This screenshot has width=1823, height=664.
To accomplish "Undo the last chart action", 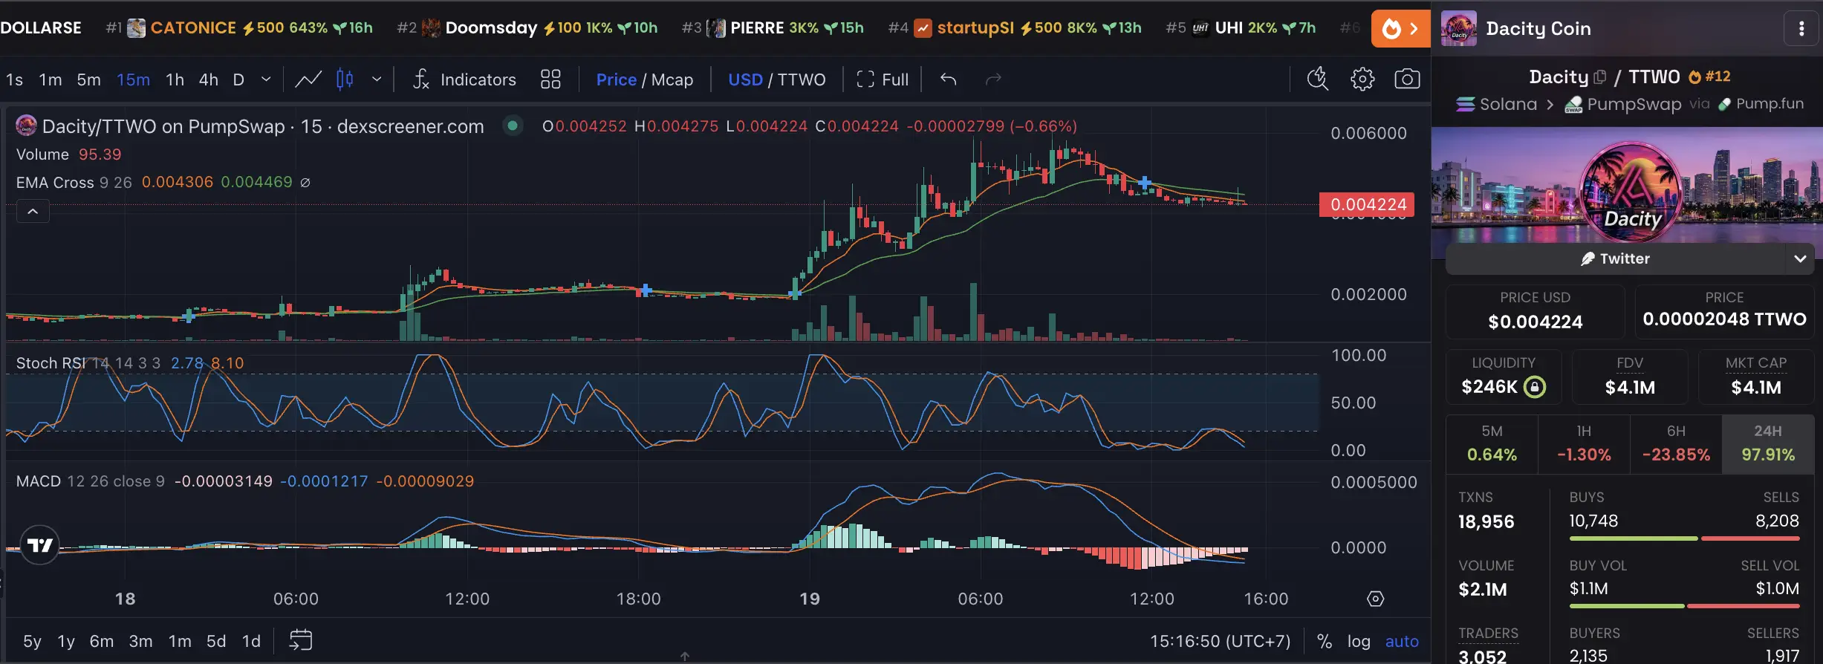I will click(948, 79).
